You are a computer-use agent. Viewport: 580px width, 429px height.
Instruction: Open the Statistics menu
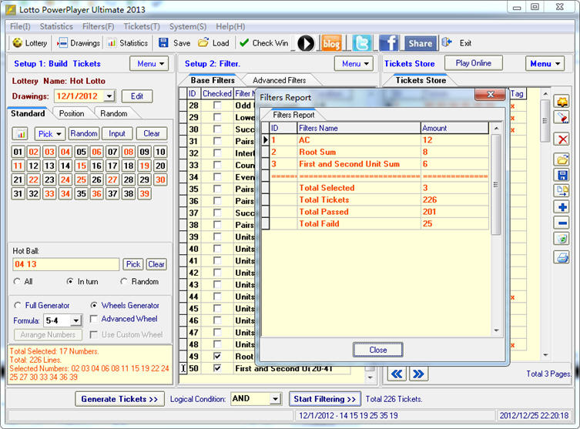56,27
